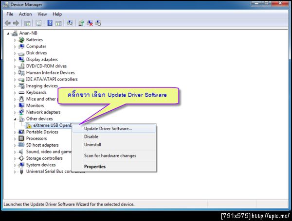
Task: Click the Processors category icon
Action: (21, 138)
